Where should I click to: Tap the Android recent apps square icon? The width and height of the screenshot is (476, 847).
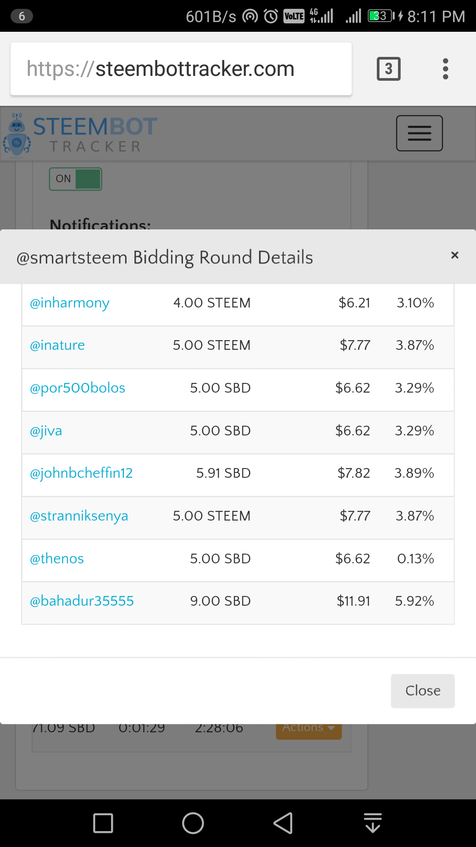pyautogui.click(x=103, y=823)
